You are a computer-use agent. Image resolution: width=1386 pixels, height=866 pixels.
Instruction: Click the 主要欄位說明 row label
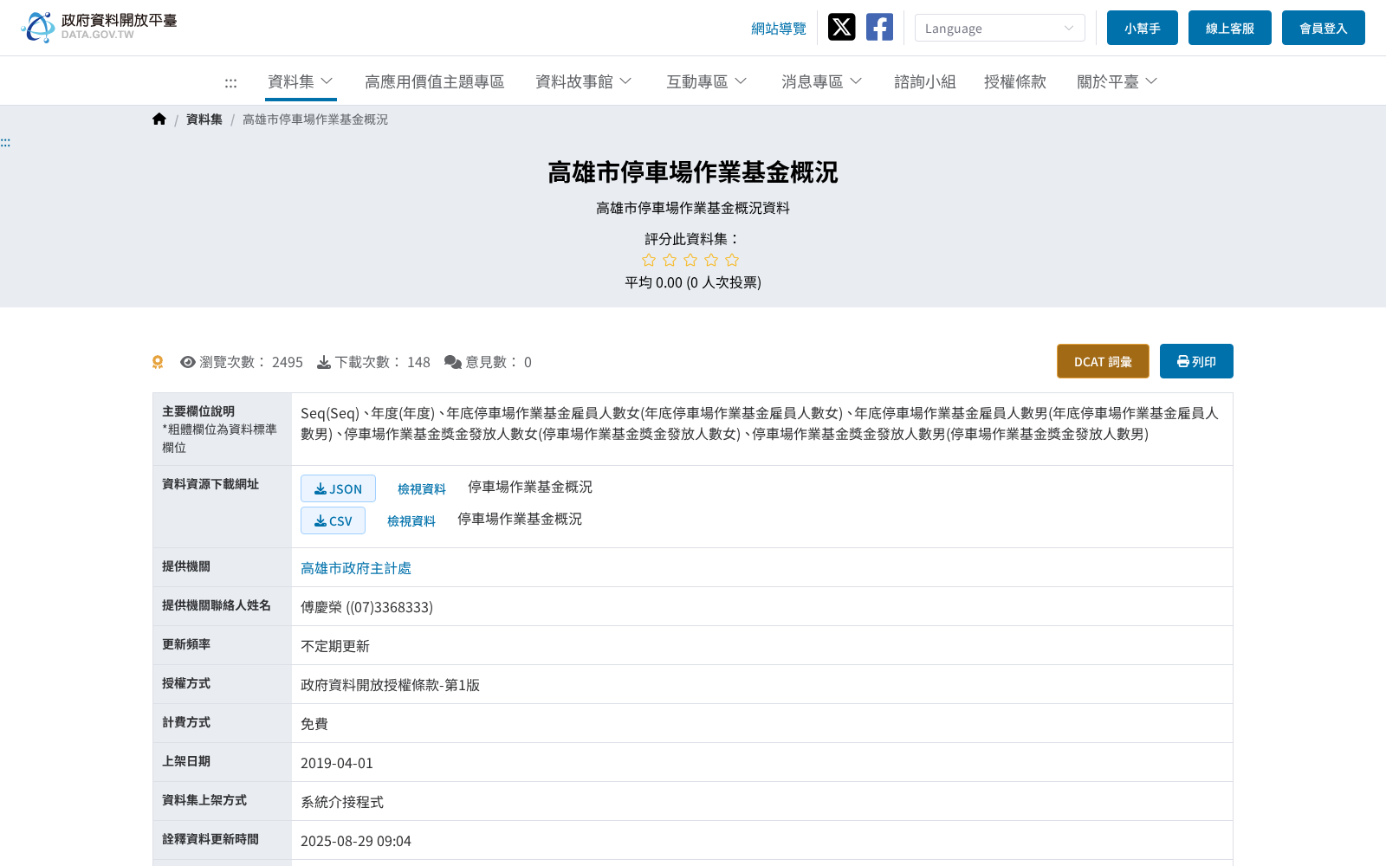pos(198,411)
